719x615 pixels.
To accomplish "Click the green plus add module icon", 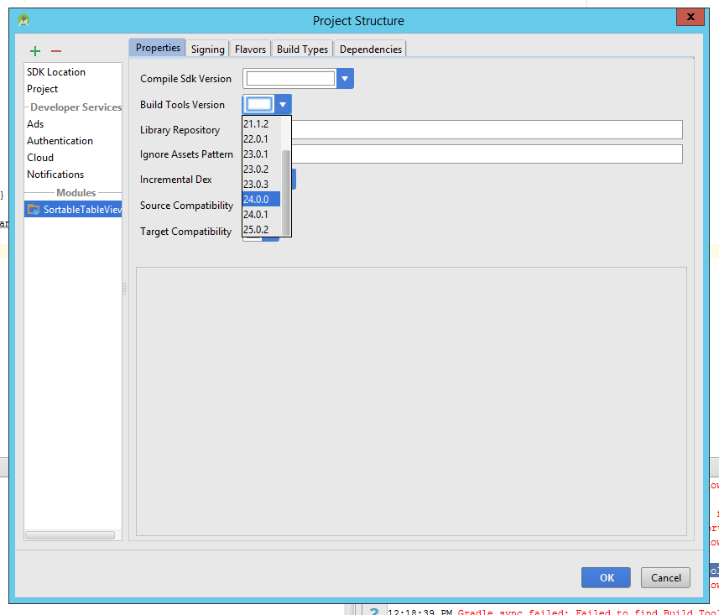I will click(x=35, y=51).
